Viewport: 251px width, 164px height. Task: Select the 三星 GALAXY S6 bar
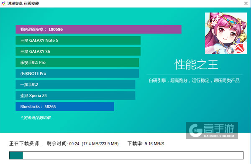[x=78, y=51]
